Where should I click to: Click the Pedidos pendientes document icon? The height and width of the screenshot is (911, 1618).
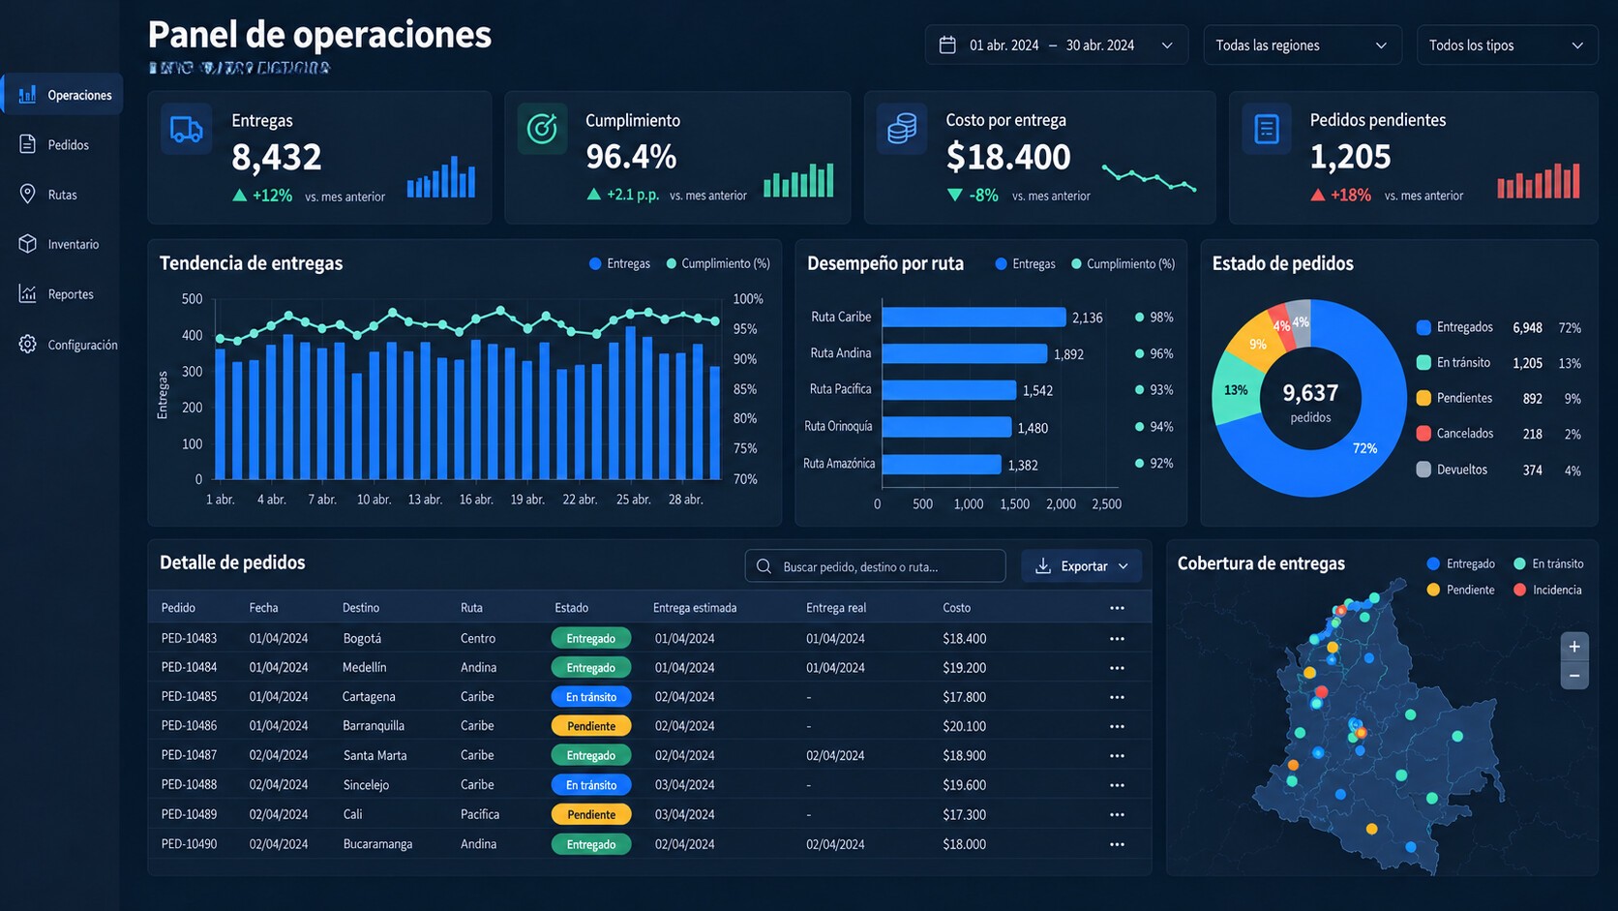[x=1267, y=129]
